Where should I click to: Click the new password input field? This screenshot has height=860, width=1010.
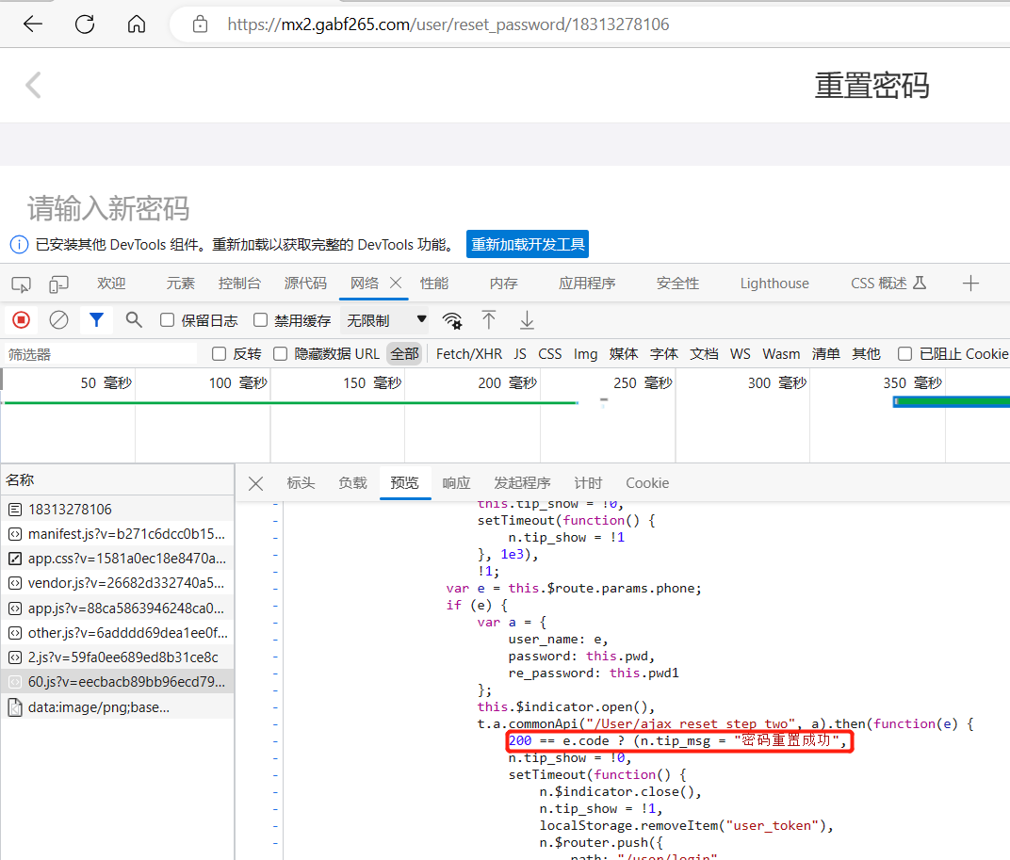[108, 209]
